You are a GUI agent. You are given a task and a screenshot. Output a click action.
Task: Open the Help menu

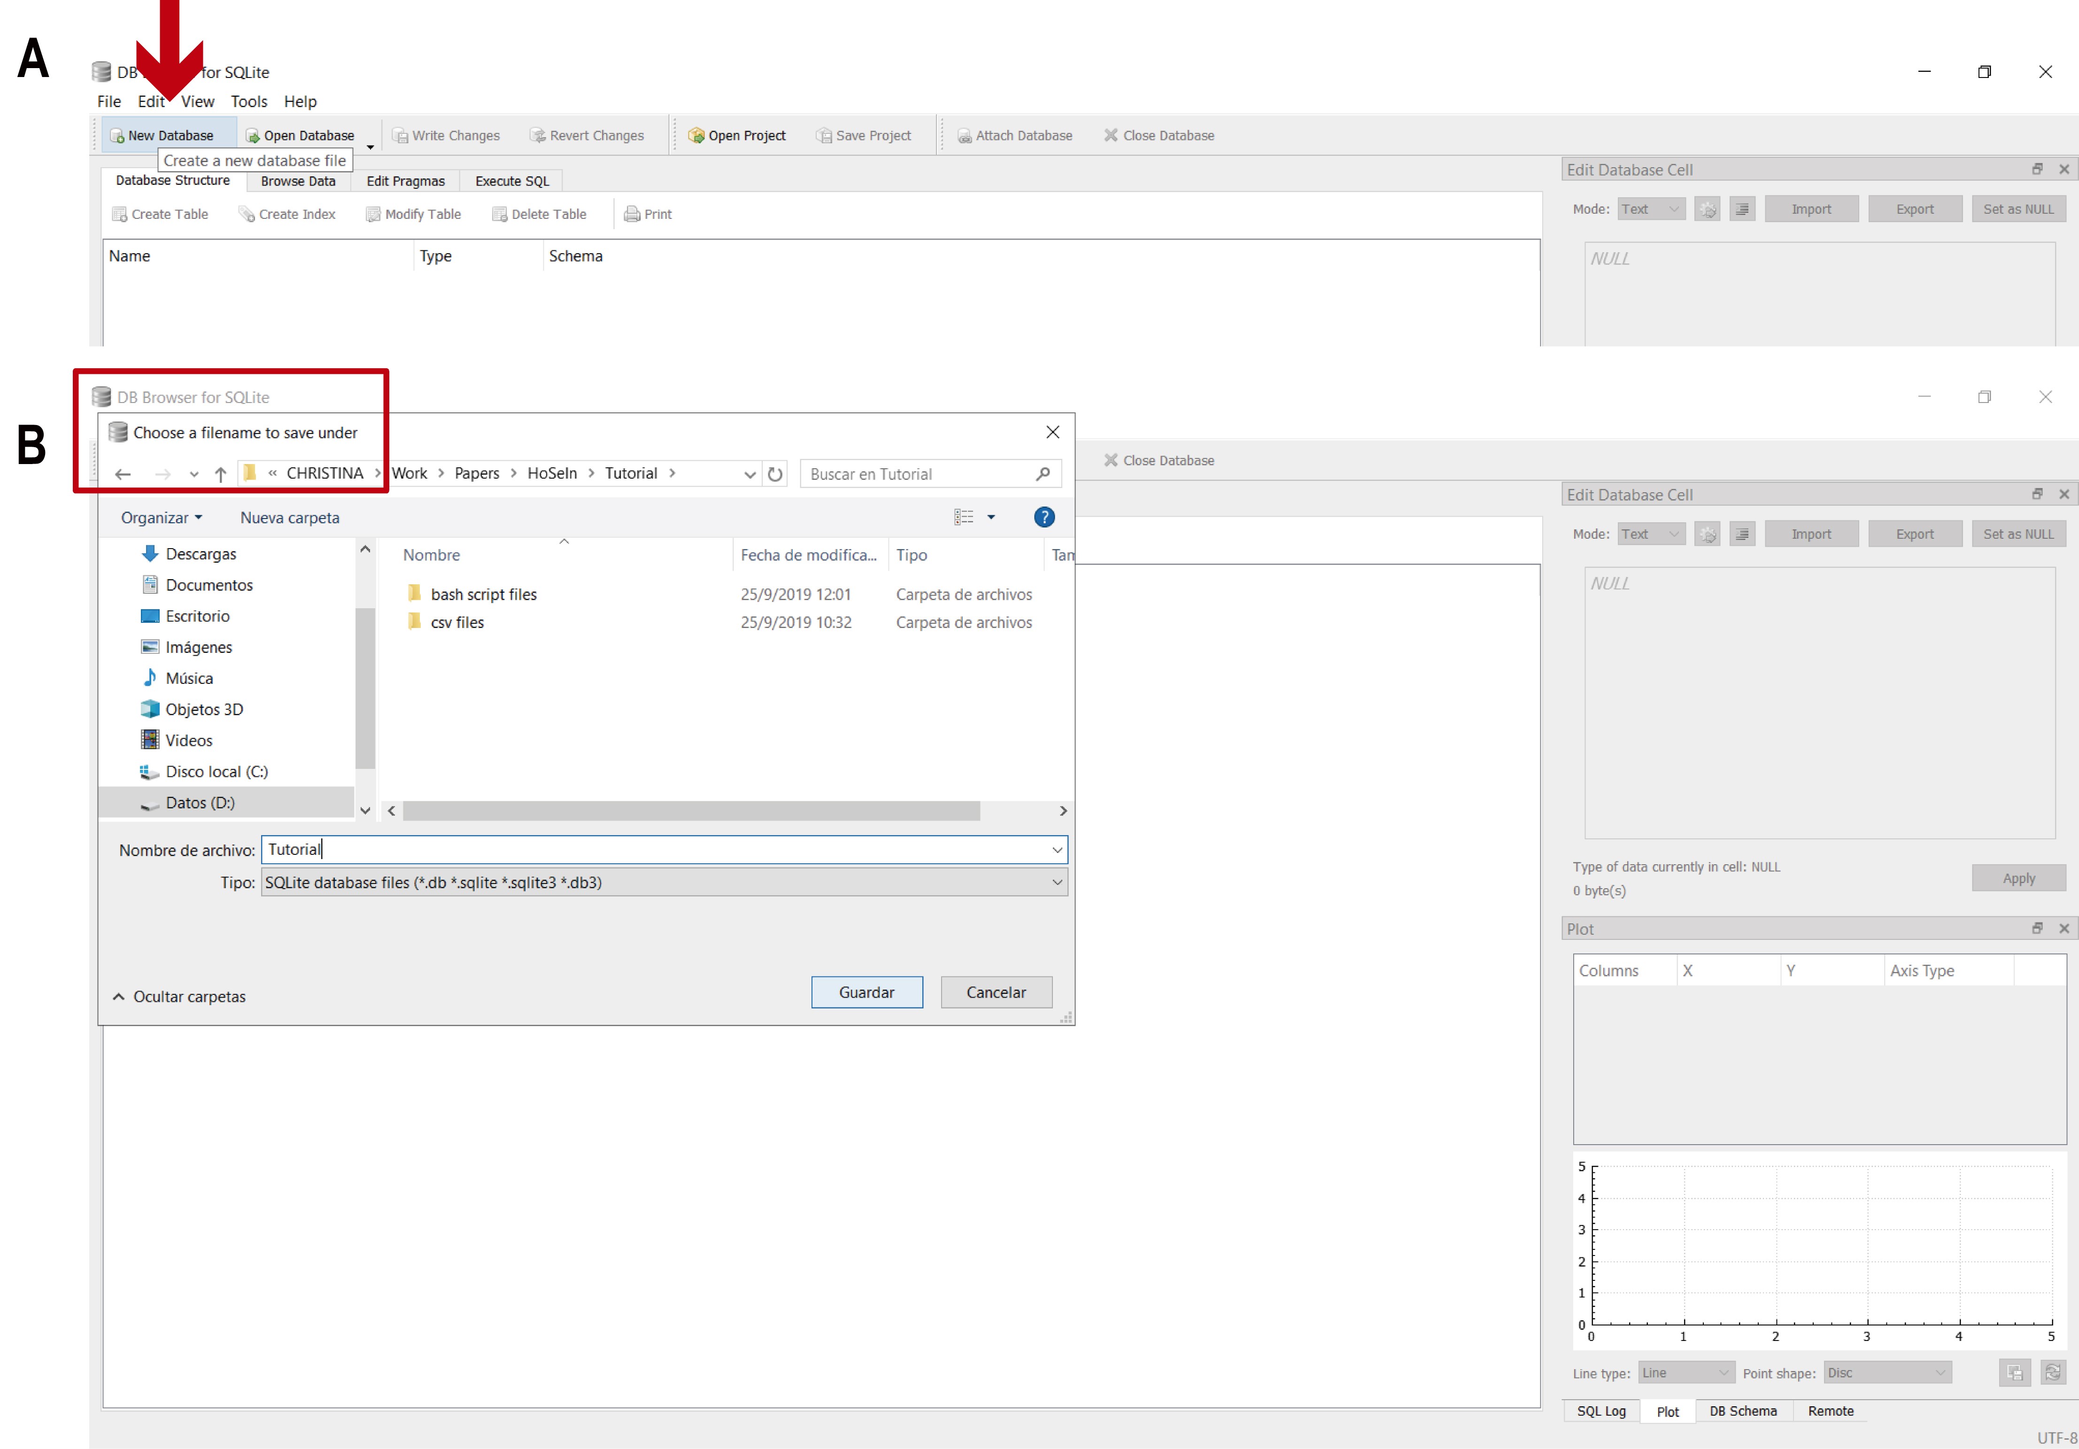pos(300,101)
